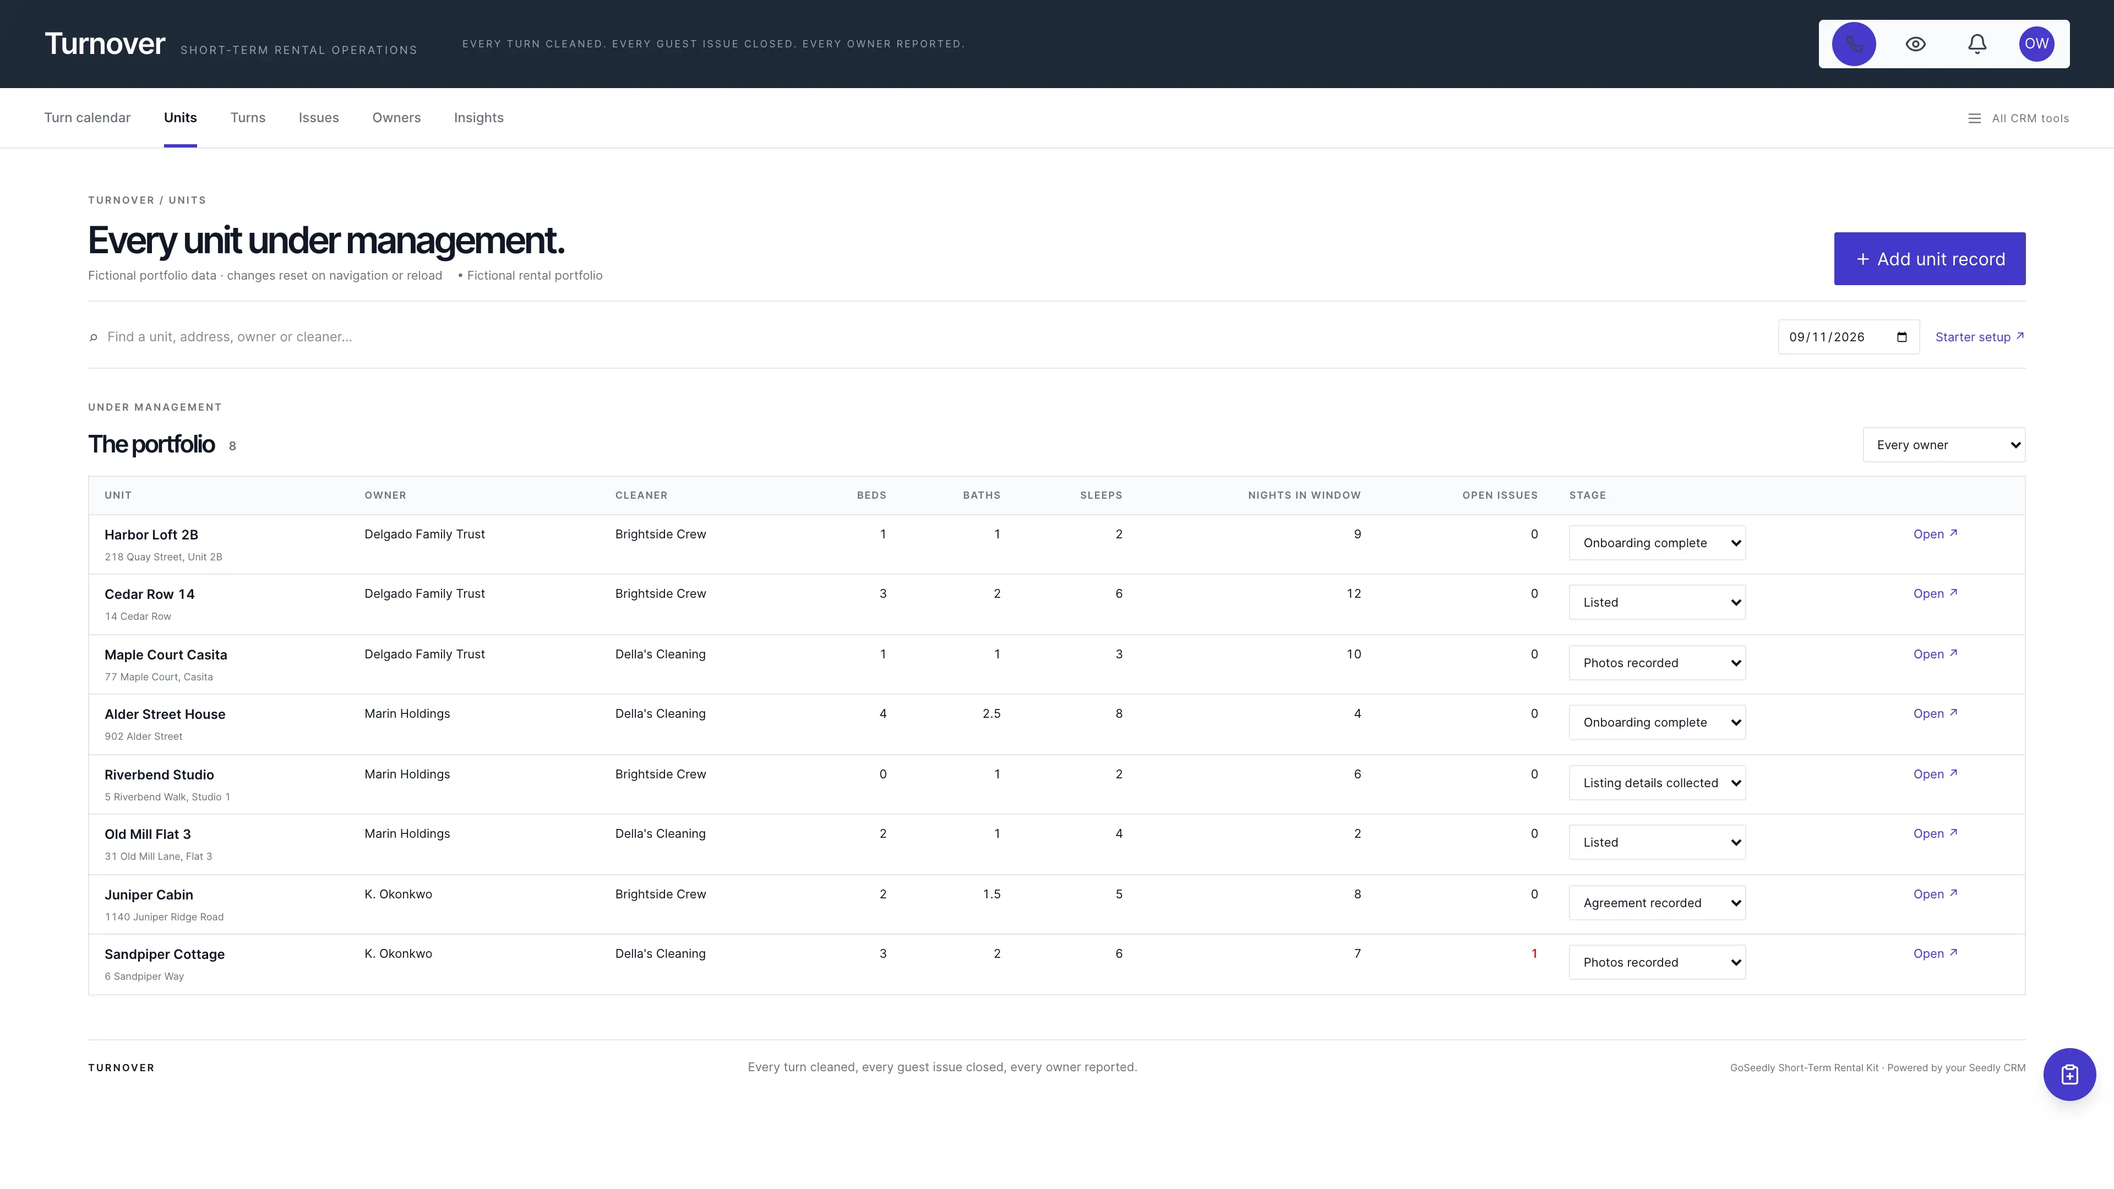Follow the Starter setup link
Image resolution: width=2114 pixels, height=1189 pixels.
(x=1980, y=337)
